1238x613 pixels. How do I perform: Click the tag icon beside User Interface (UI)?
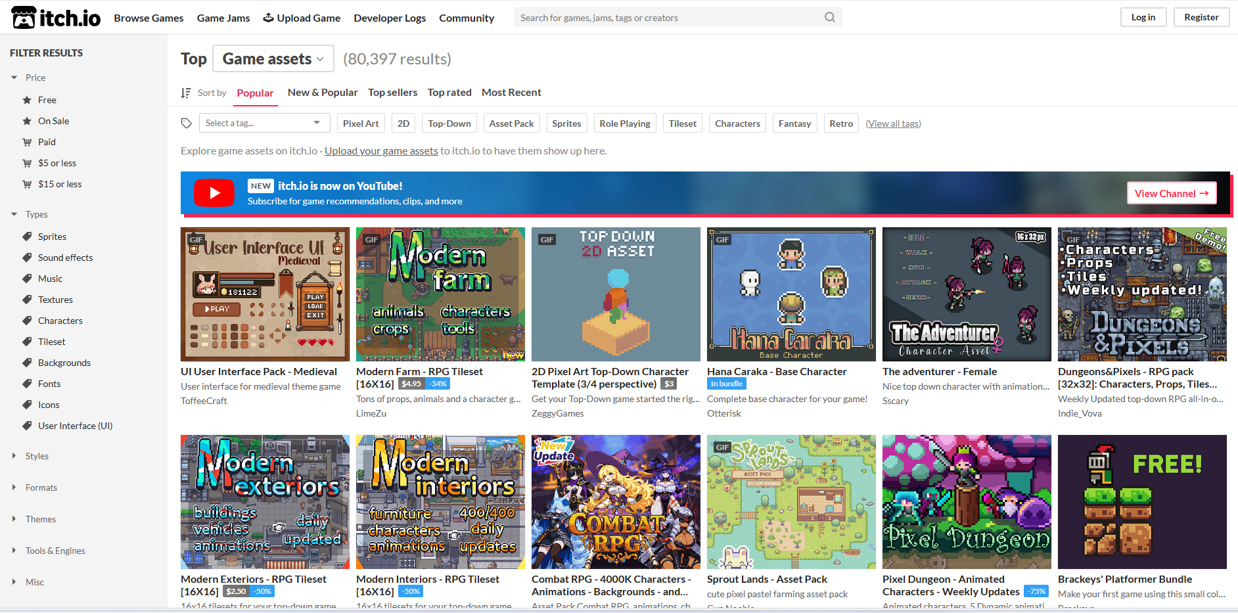coord(27,426)
